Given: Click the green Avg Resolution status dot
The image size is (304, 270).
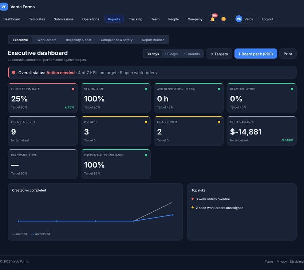Looking at the screenshot, I should 219,89.
